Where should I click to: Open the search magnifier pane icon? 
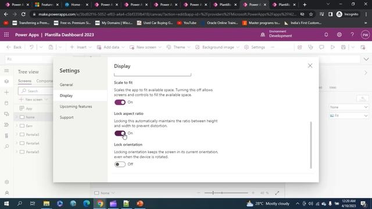coord(6,146)
